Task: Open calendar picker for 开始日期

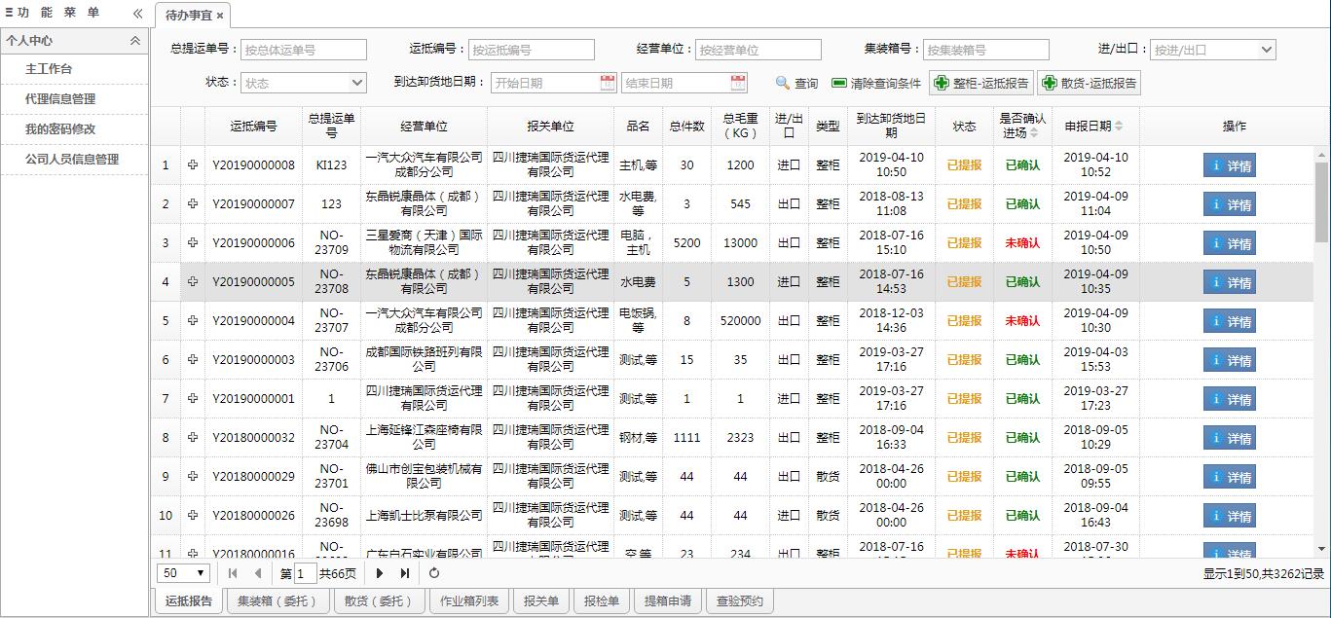Action: [608, 83]
